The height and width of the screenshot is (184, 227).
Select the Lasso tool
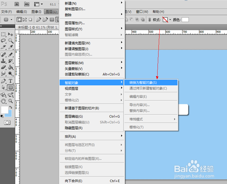click(x=3, y=41)
